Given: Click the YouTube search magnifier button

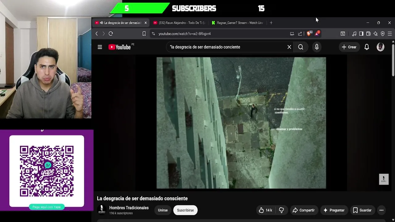Looking at the screenshot, I should (301, 47).
